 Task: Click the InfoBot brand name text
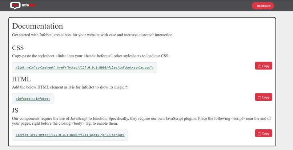pos(28,5)
